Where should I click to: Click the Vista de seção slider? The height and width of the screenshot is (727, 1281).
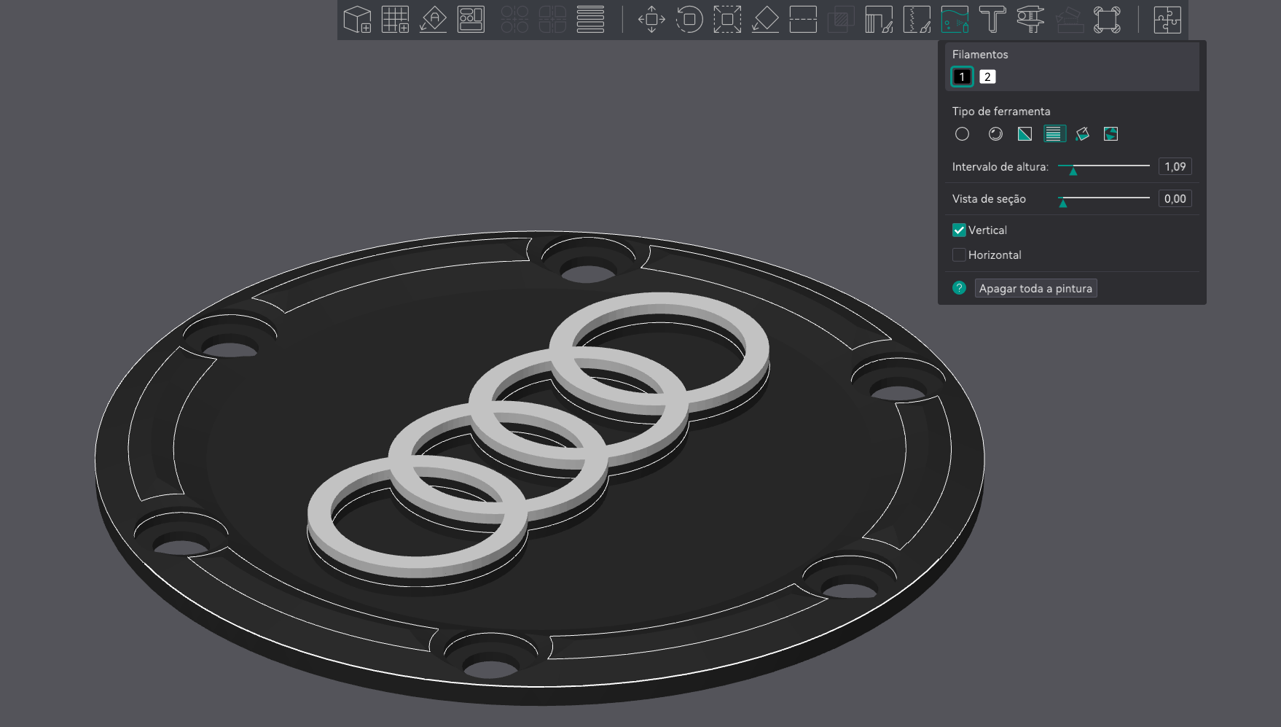(x=1103, y=199)
